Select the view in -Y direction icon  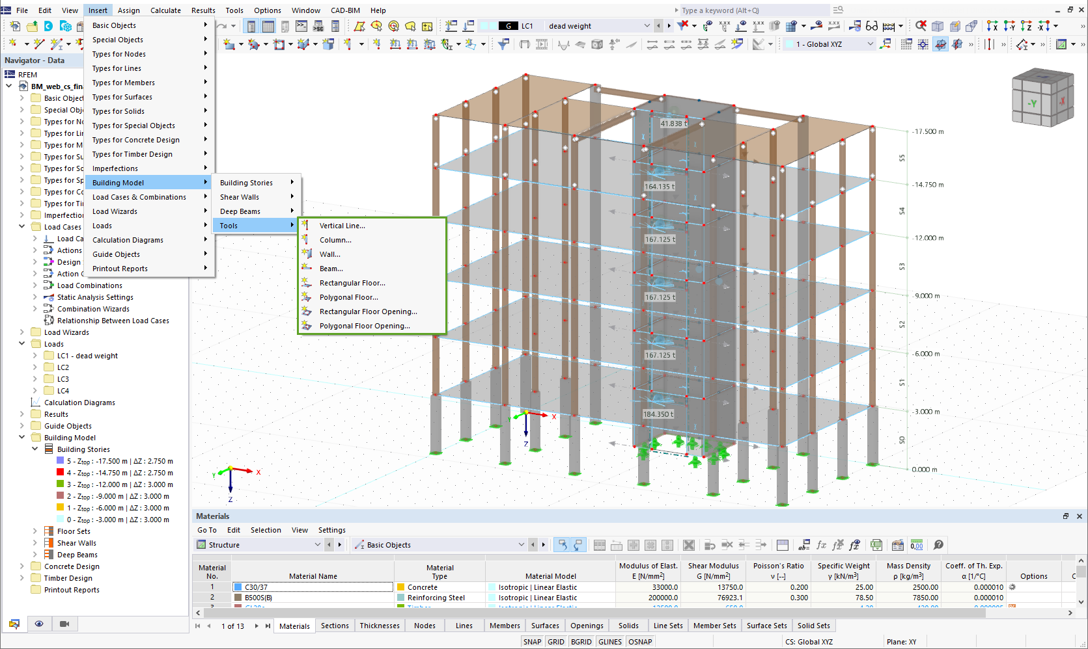pyautogui.click(x=1010, y=26)
